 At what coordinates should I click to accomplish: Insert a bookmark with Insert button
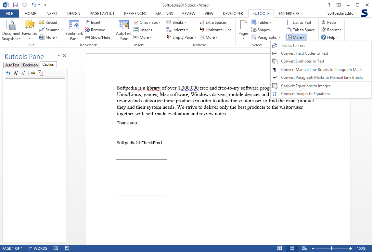93,22
